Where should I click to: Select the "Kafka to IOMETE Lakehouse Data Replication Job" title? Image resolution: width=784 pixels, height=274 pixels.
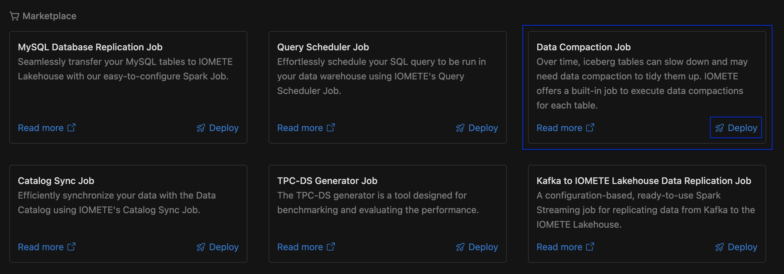pos(644,181)
